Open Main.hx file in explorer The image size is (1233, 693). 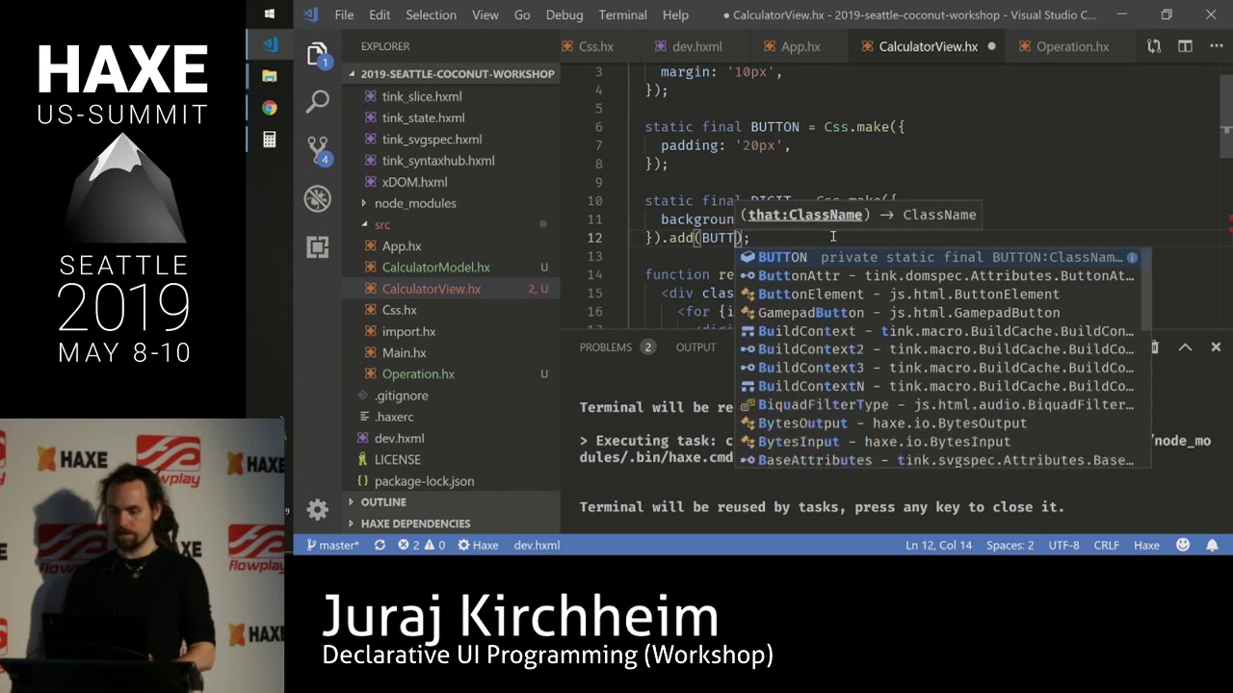pyautogui.click(x=404, y=352)
